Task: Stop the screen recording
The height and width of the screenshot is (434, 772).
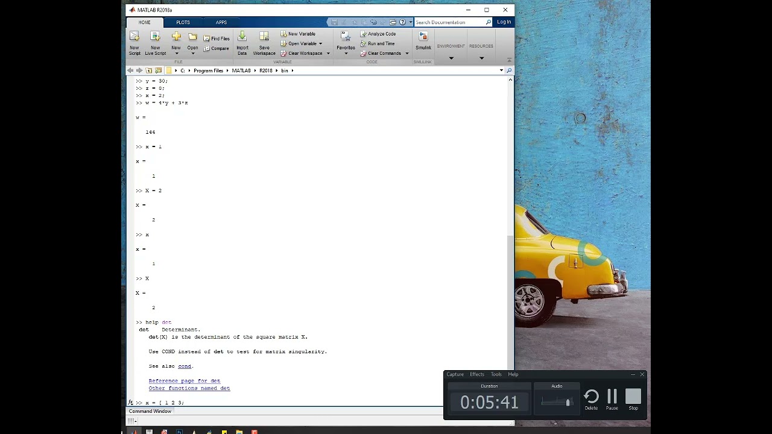Action: (633, 400)
